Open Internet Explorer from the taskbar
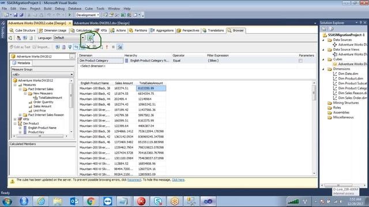This screenshot has height=207, width=369. tap(41, 201)
